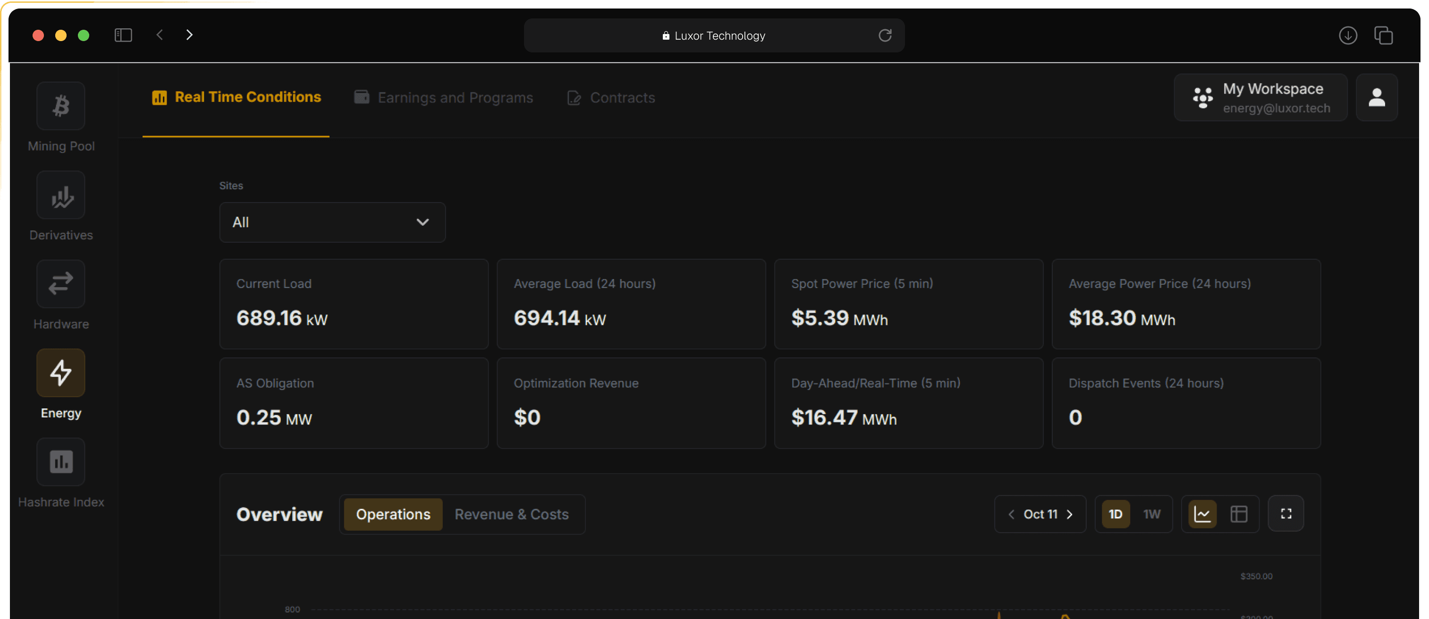1429x619 pixels.
Task: Select the Revenue & Costs view
Action: (511, 514)
